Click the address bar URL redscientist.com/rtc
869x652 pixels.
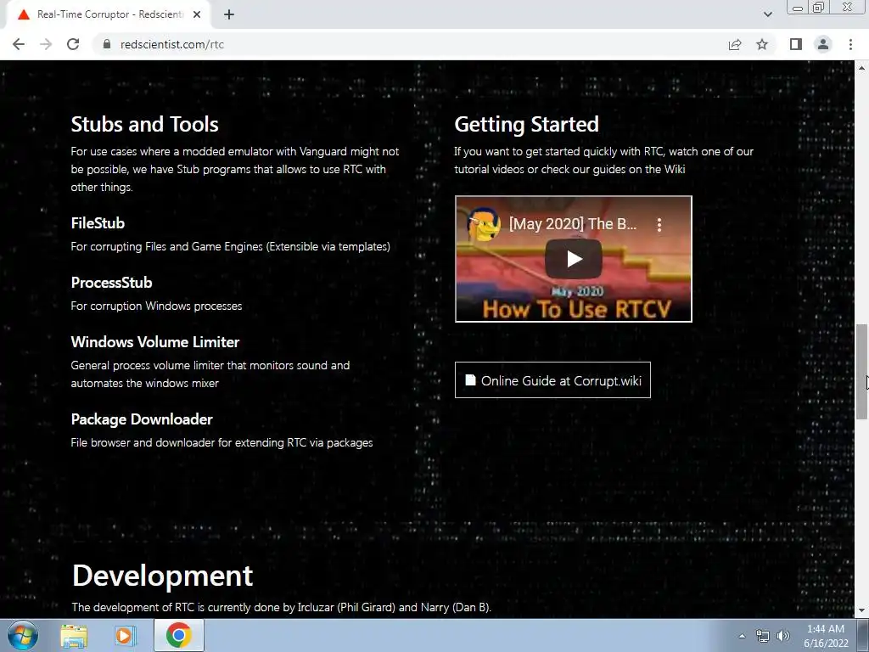pos(171,44)
